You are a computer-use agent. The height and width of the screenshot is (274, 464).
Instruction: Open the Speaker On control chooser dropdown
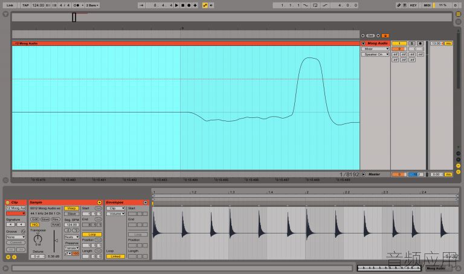[x=375, y=54]
